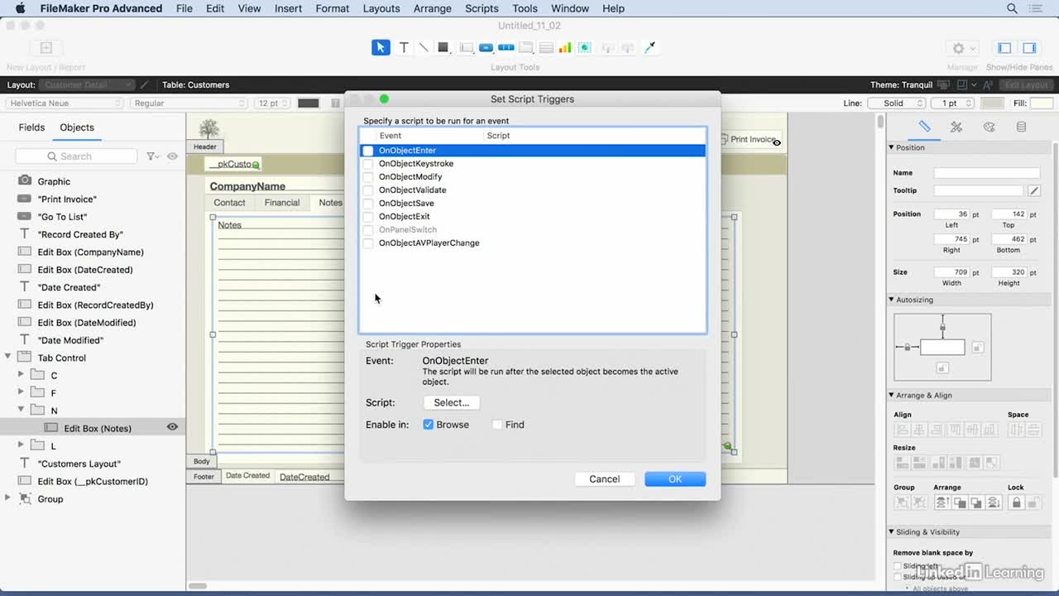Click the Select... script button
Image resolution: width=1059 pixels, height=596 pixels.
click(x=452, y=402)
